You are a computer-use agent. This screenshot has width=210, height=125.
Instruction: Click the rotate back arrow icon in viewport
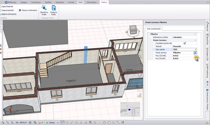pos(139,75)
